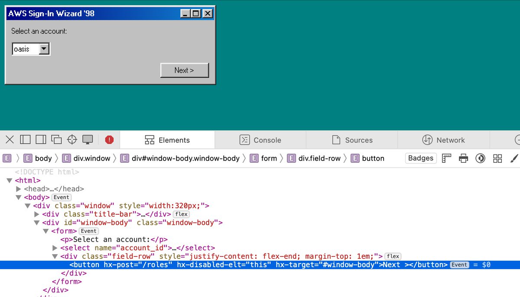Viewport: 520px width, 297px height.
Task: Select 'div#window-body.window-body' breadcrumb
Action: click(180, 158)
